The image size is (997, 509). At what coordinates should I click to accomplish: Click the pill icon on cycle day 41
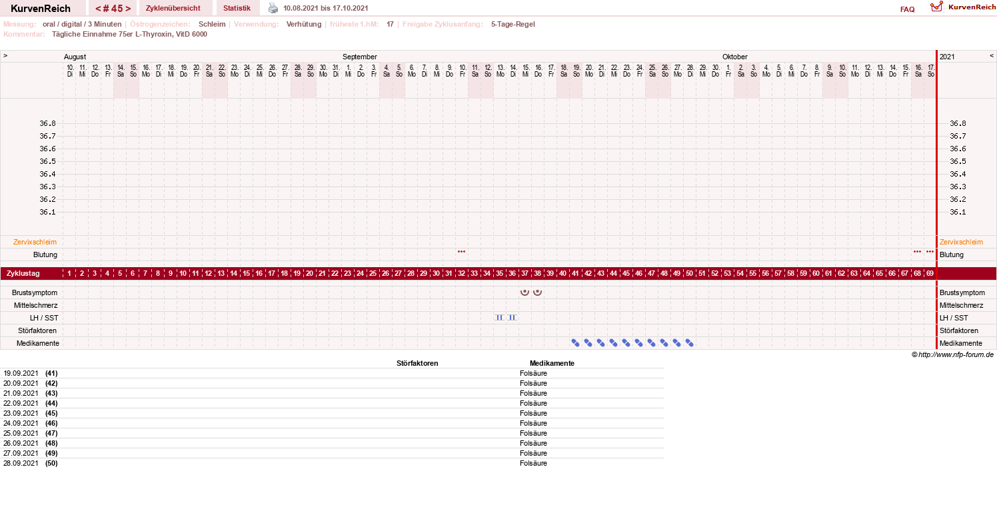click(575, 342)
